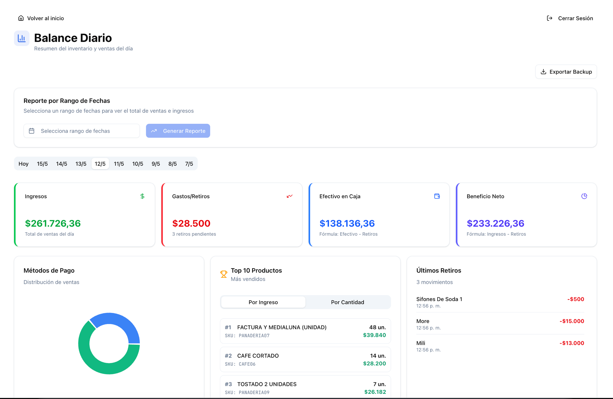Open the 9/5 date tab
Image resolution: width=613 pixels, height=399 pixels.
click(156, 164)
